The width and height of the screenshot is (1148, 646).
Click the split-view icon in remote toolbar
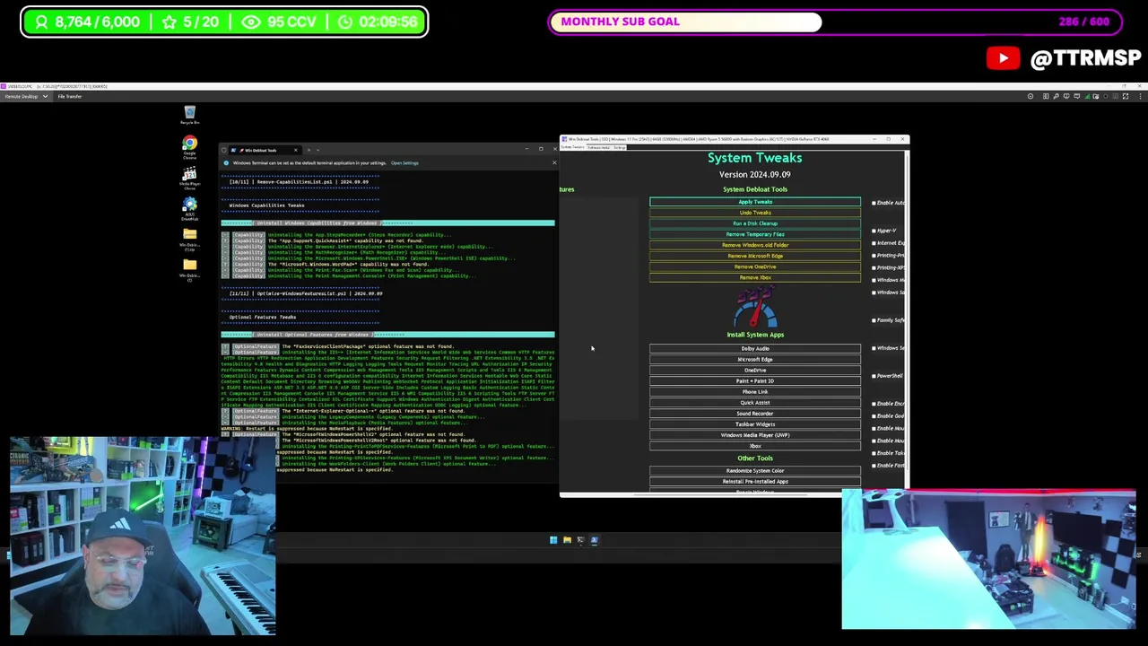(1046, 96)
